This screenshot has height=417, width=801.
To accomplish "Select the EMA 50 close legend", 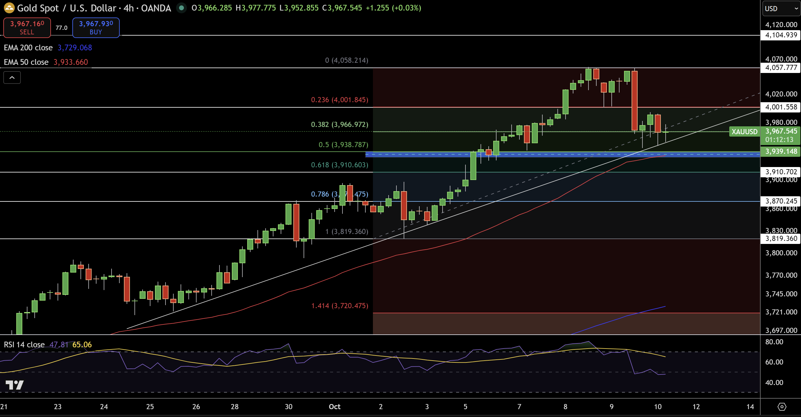I will click(x=26, y=62).
